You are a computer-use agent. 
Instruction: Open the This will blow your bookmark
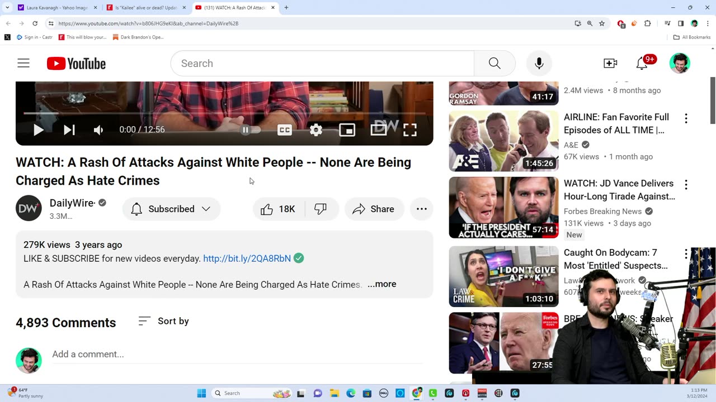[x=82, y=37]
